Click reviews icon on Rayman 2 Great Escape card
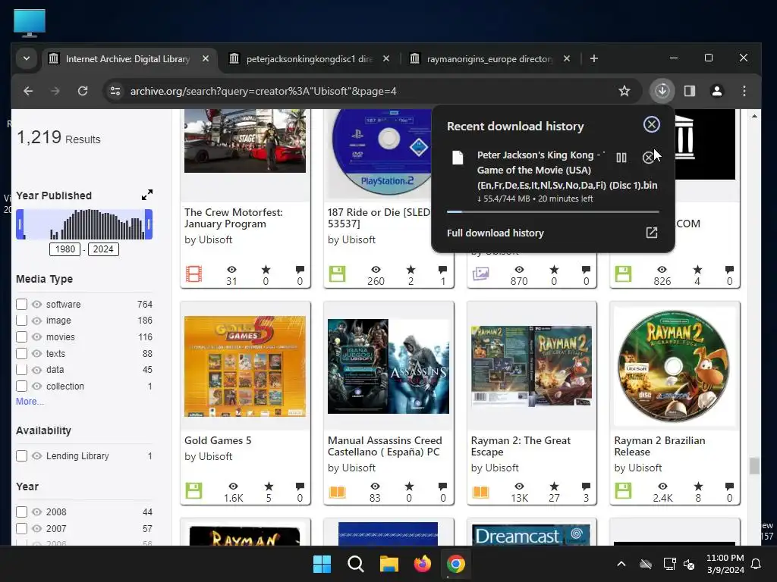777x582 pixels. pyautogui.click(x=586, y=487)
